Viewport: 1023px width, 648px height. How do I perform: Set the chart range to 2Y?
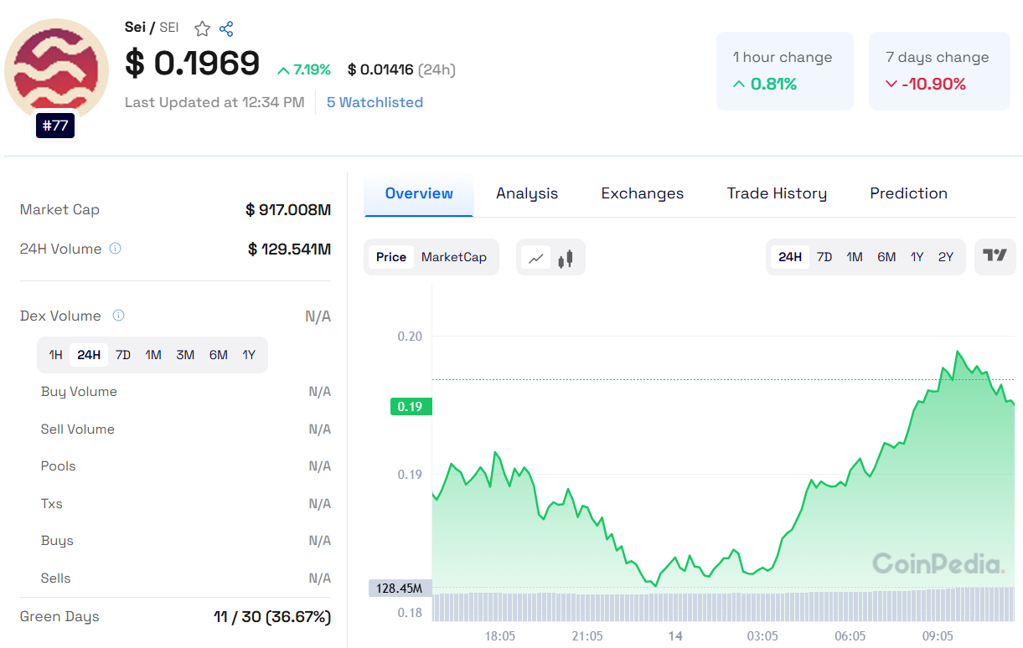(946, 257)
